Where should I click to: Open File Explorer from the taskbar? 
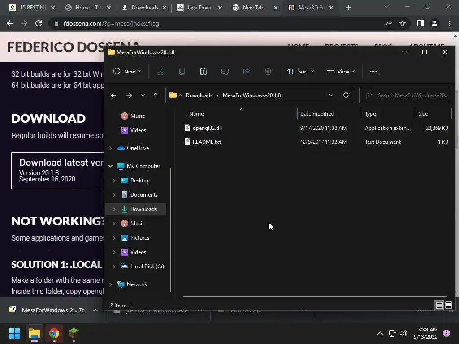click(34, 333)
